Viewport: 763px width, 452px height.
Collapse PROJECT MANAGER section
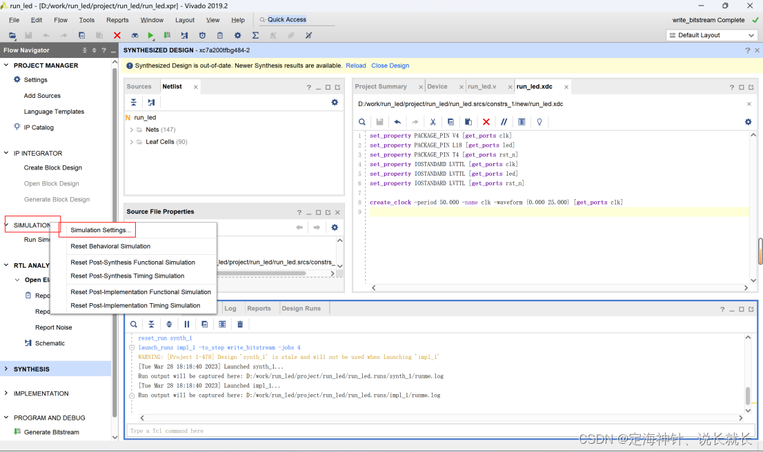[6, 65]
